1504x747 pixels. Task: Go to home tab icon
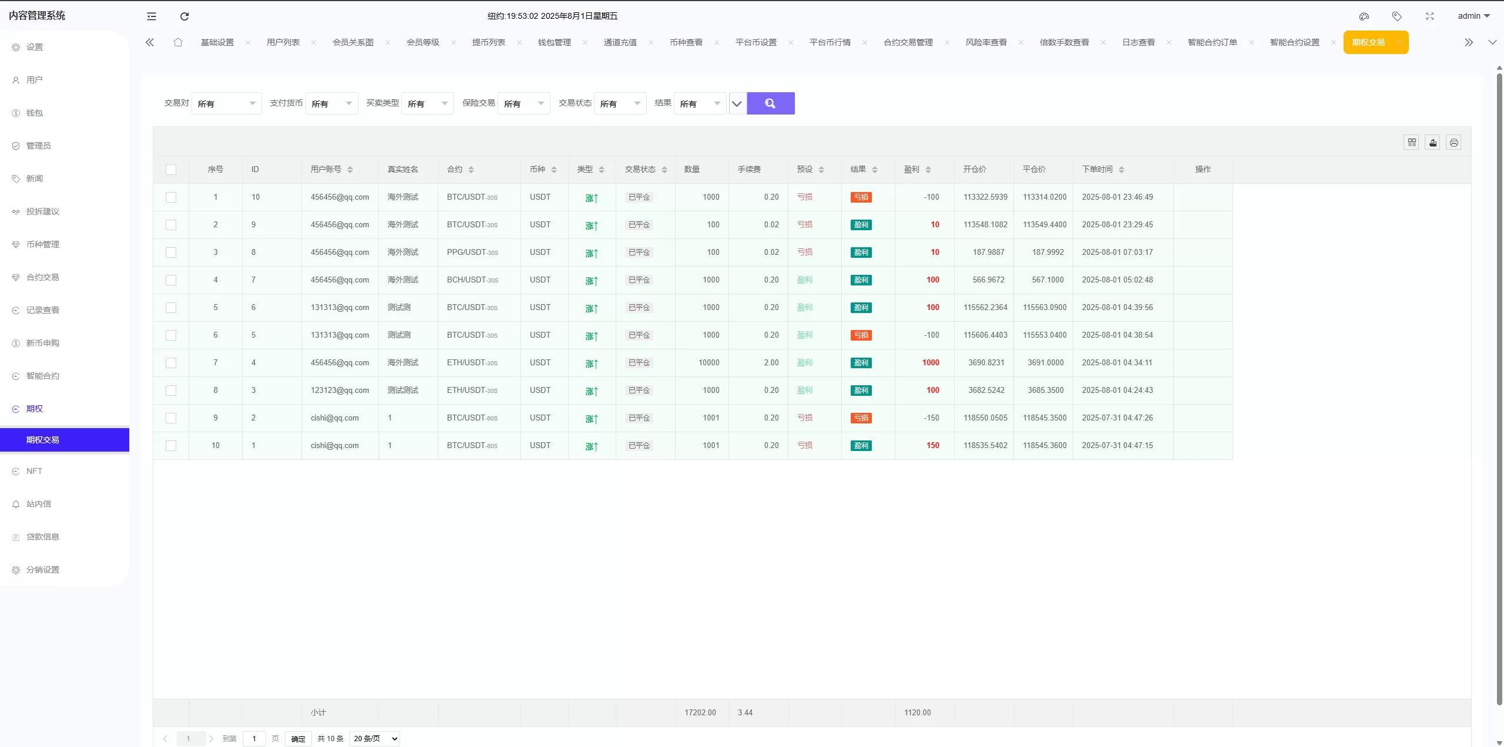click(x=178, y=42)
